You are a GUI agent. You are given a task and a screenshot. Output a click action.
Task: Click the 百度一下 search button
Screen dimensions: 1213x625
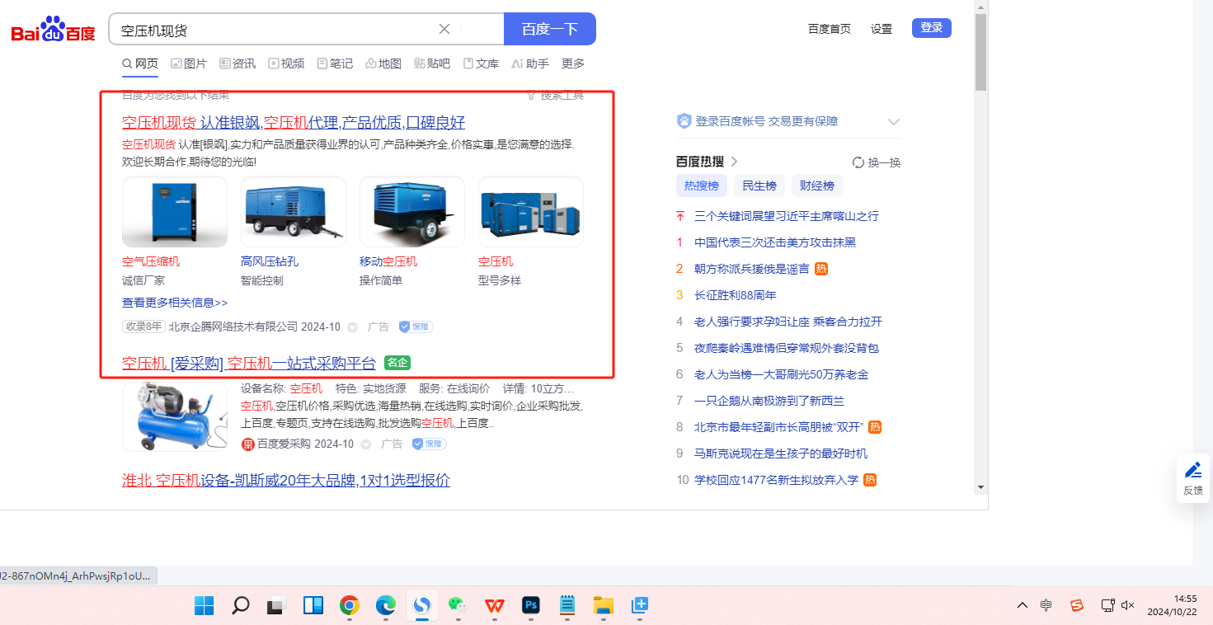coord(550,30)
